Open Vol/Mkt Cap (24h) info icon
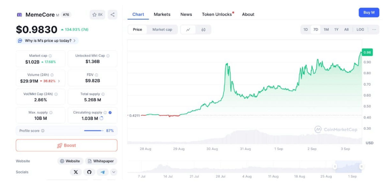Viewport: 383px width, 183px height. point(56,94)
